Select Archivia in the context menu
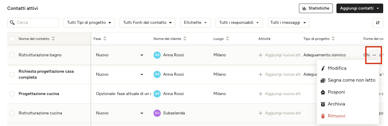Screen dimensions: 388x126 click(x=336, y=104)
